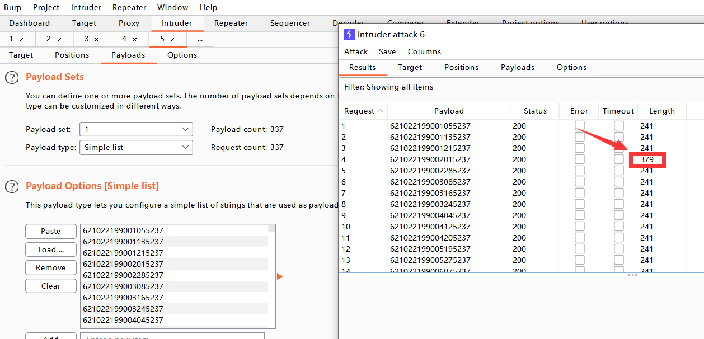Close Intruder tab number 4

(134, 40)
